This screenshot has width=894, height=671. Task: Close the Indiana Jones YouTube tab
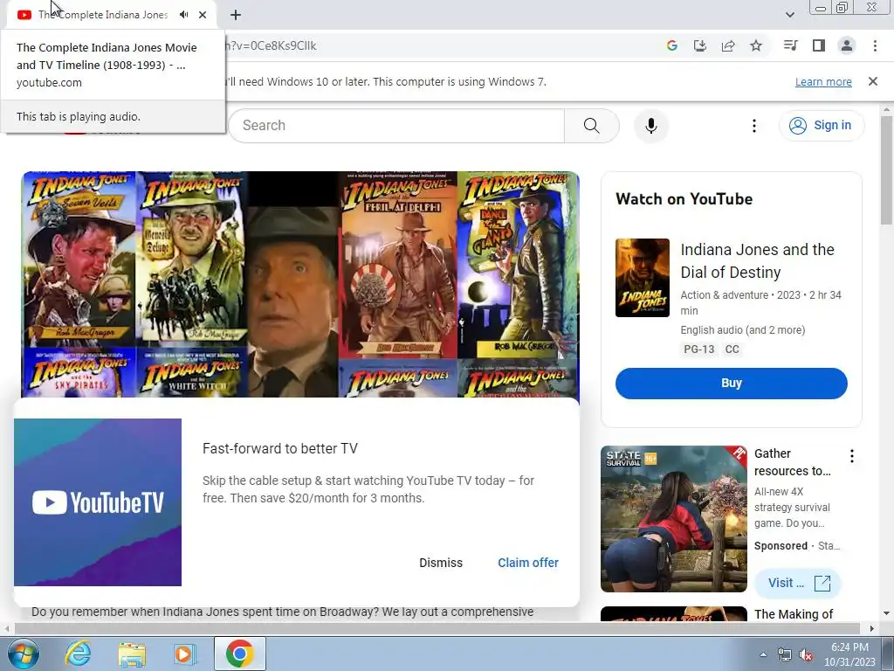[203, 15]
